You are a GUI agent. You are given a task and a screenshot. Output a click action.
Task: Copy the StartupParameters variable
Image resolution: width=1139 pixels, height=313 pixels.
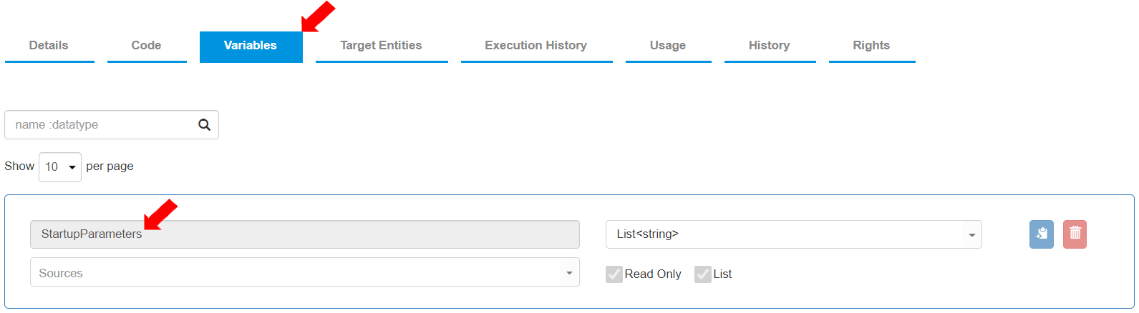[1041, 234]
